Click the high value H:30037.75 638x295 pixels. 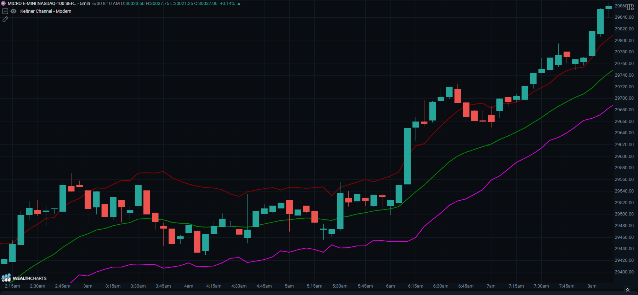click(x=158, y=4)
